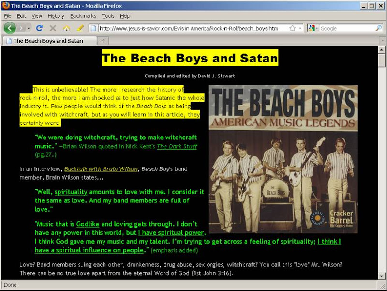387x291 pixels.
Task: Open the search engine chooser dropdown
Action: tap(317, 28)
